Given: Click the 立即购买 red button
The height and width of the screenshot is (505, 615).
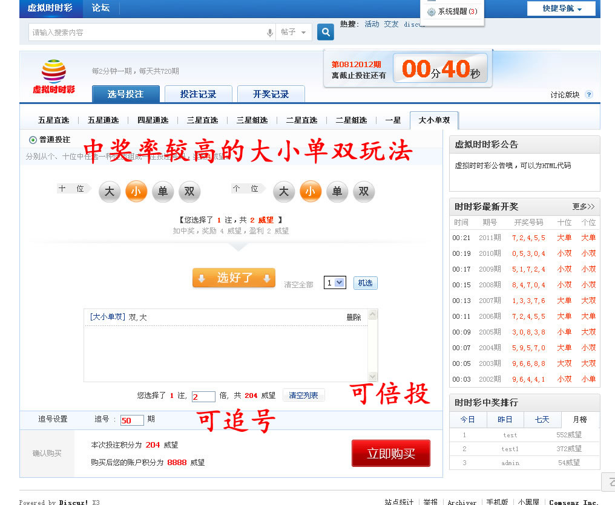Looking at the screenshot, I should tap(391, 453).
